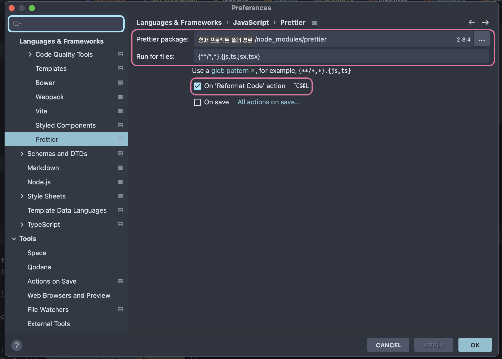Open Actions on Save settings page
502x359 pixels.
coord(52,281)
